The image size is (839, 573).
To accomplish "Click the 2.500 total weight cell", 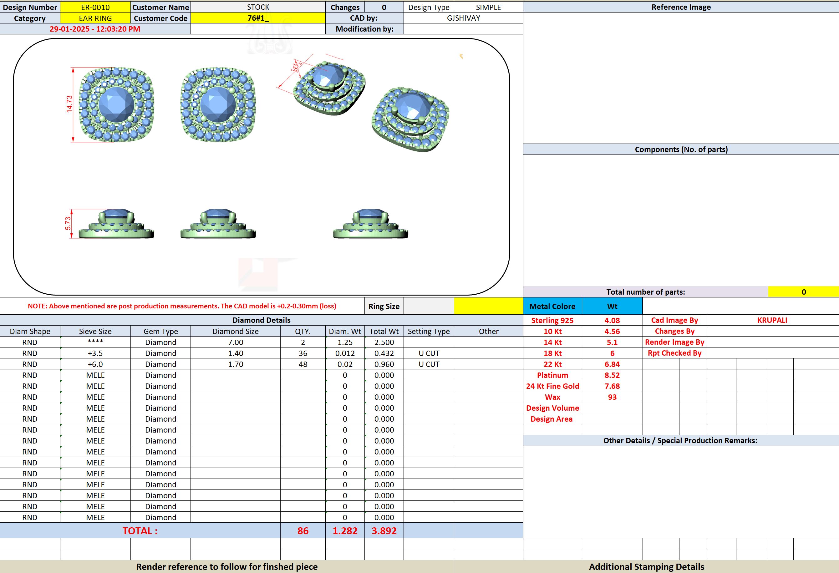I will click(384, 342).
